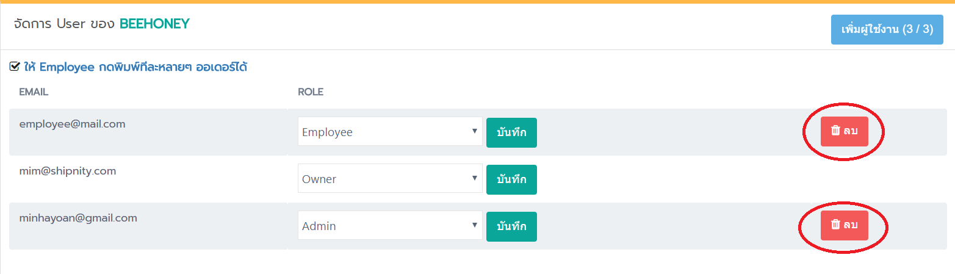Viewport: 955px width, 274px height.
Task: Save role for minhayoan@gmail.com
Action: coord(511,226)
